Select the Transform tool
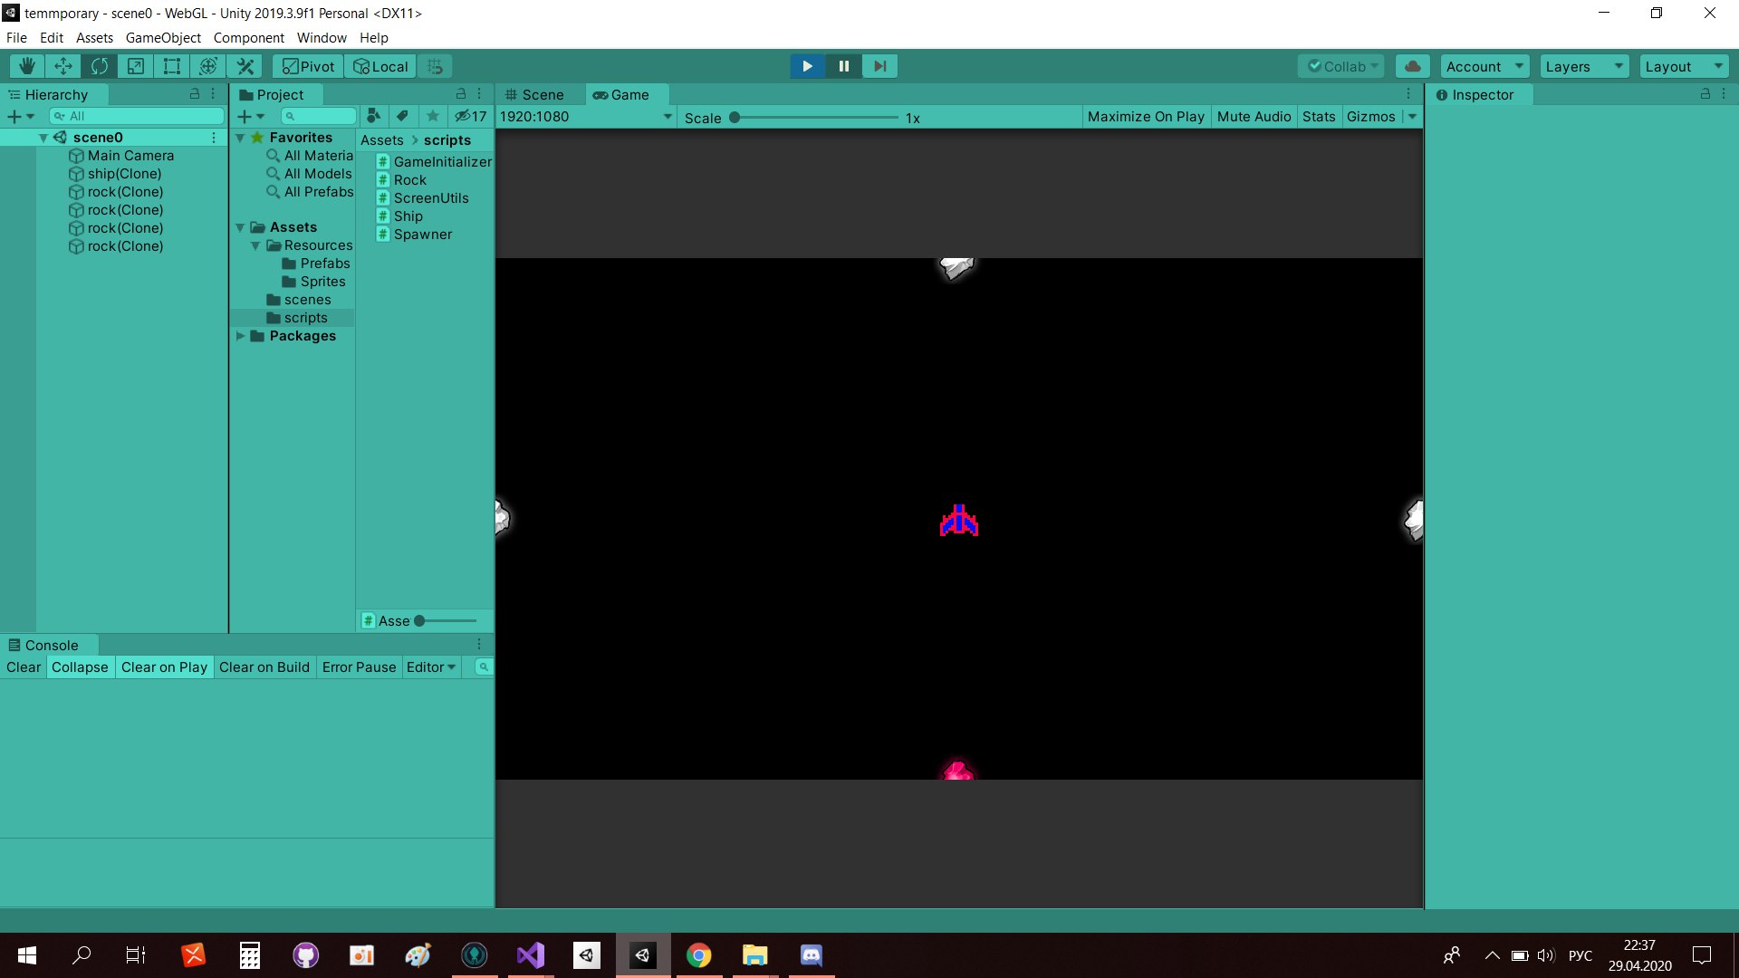 pyautogui.click(x=208, y=66)
